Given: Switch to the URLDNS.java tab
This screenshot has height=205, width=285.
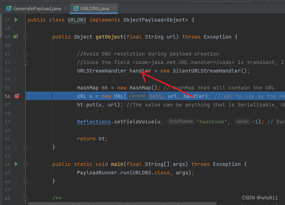Looking at the screenshot, I should point(95,9).
